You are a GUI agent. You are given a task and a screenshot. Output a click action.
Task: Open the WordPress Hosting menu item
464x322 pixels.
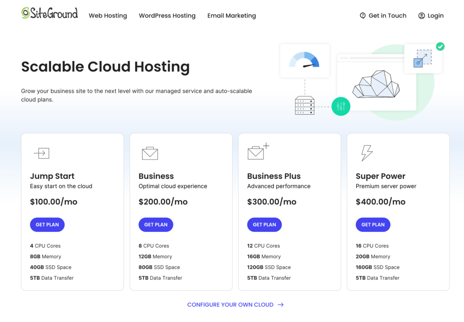[167, 15]
